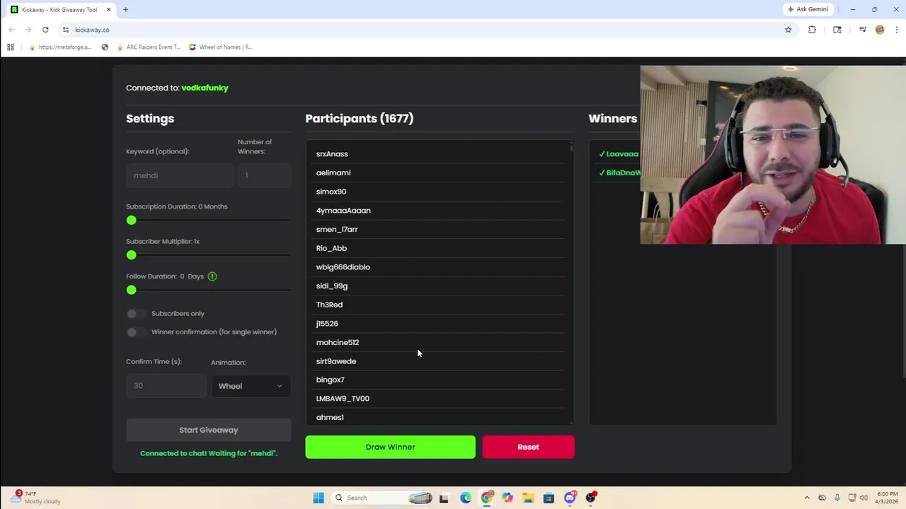Open a new browser tab
Image resolution: width=906 pixels, height=509 pixels.
125,10
